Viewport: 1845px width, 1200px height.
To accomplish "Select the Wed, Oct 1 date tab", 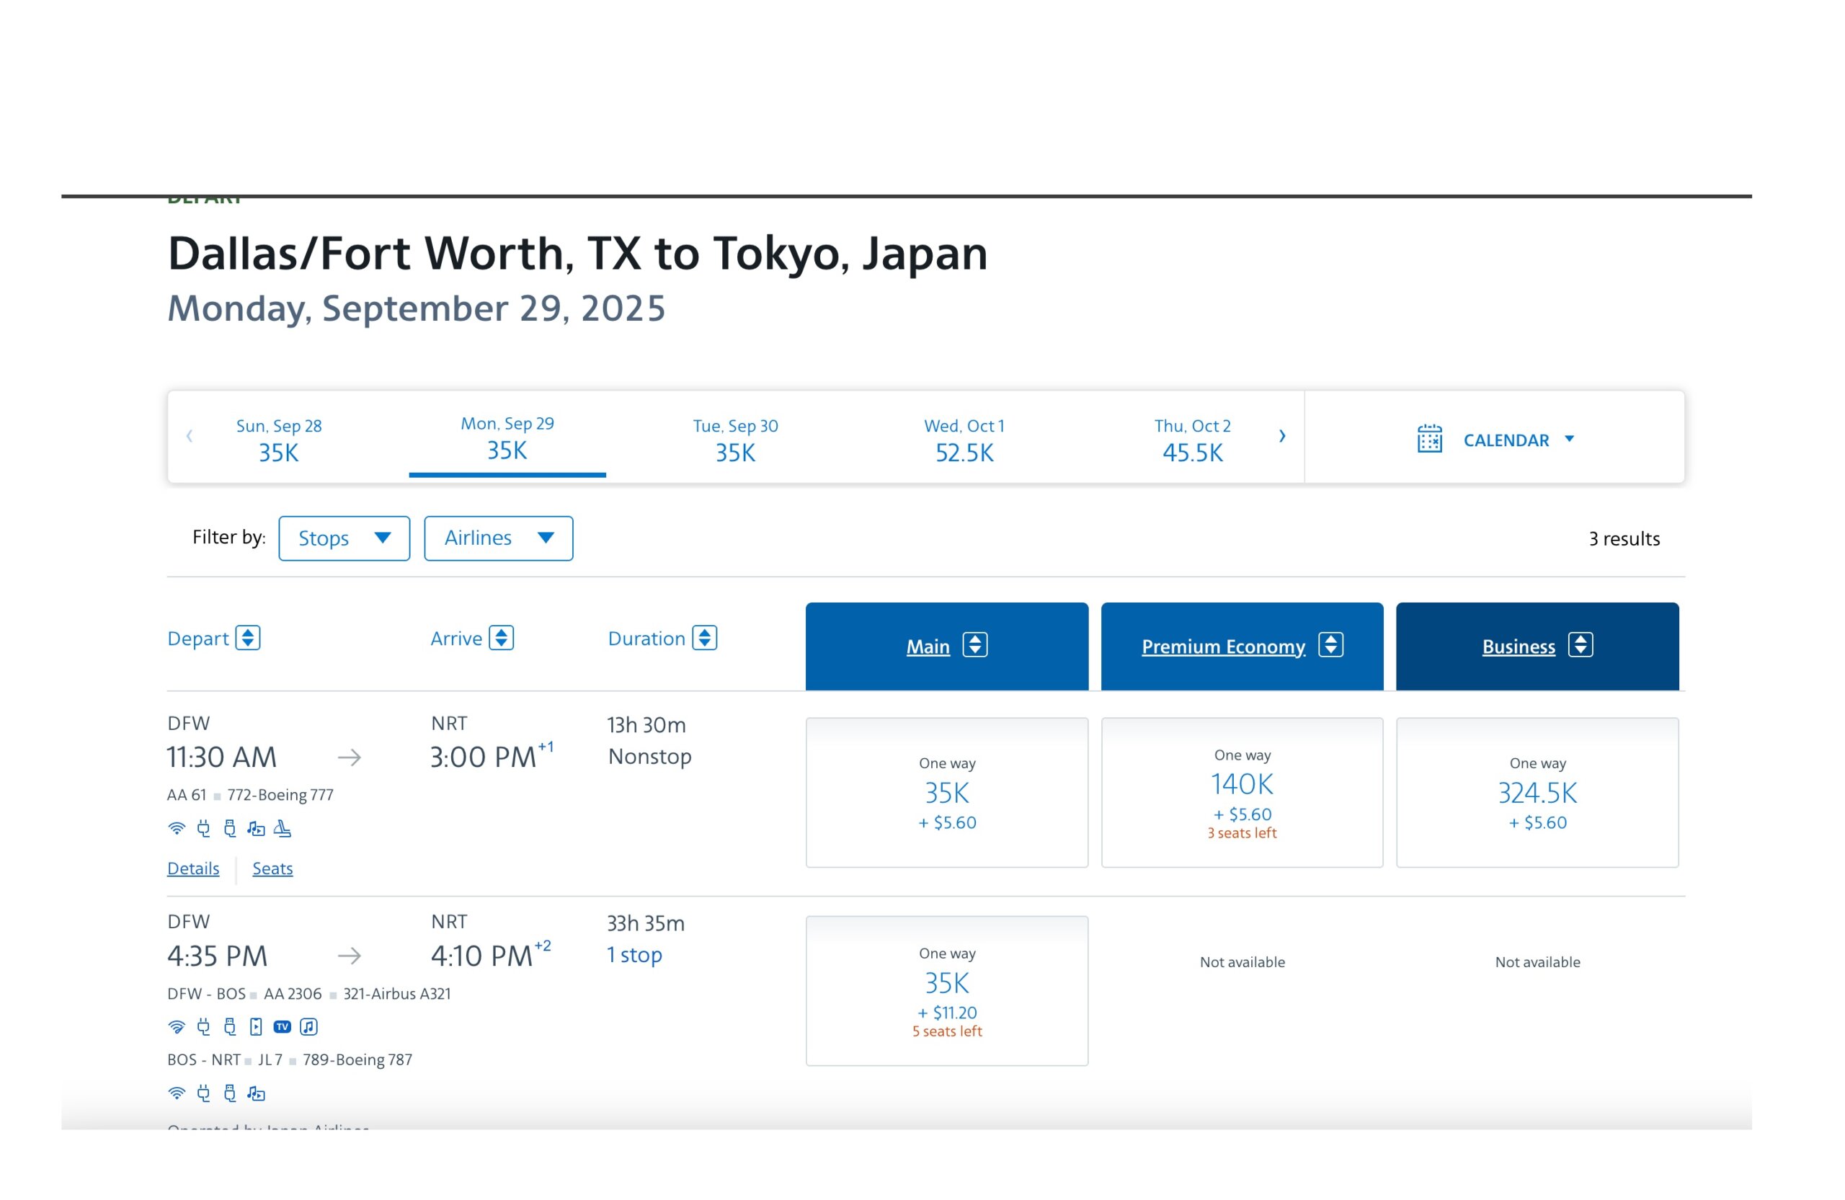I will point(964,440).
